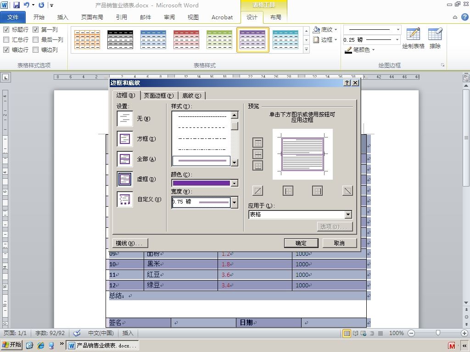Click zoom out minus button
470x352 pixels.
(411, 333)
